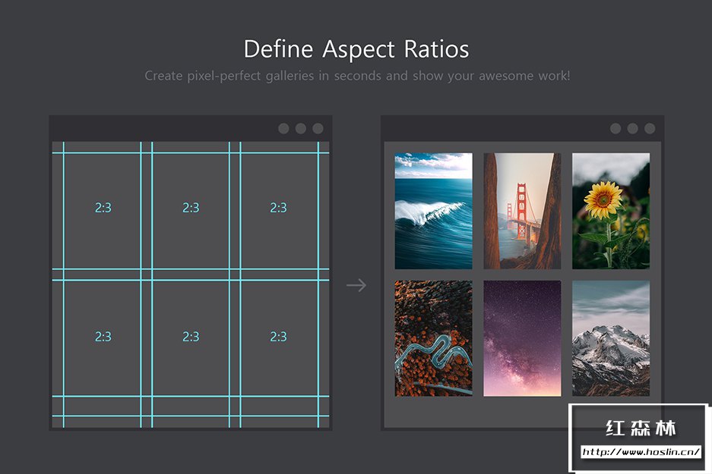Open the http://www.hoslin.cn/ watermark link

tap(641, 452)
